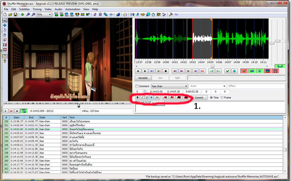Viewport: 291px width, 181px height.
Task: Click the Karaoke button
Action: [x=143, y=78]
